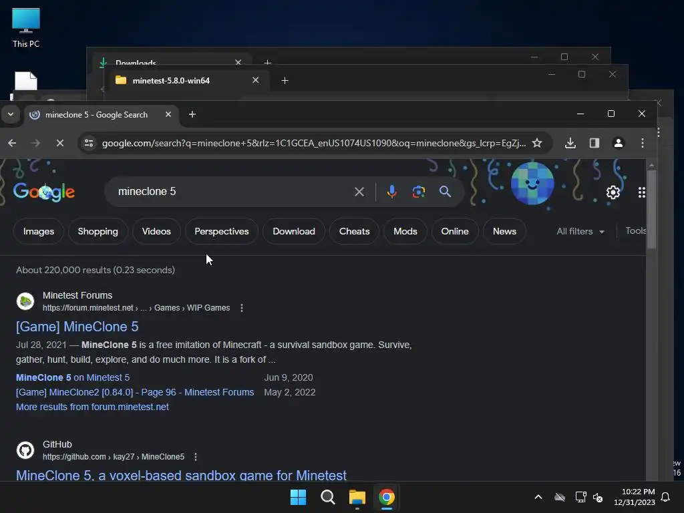Start Google voice search microphone

coord(391,192)
